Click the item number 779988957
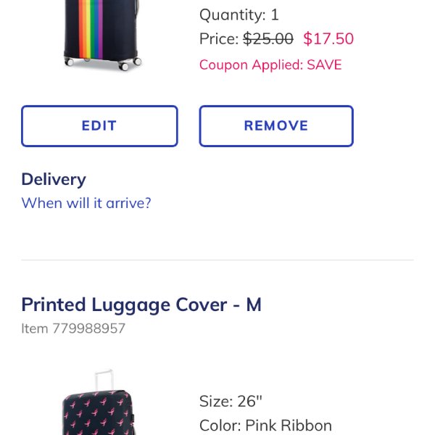The image size is (435, 435). pyautogui.click(x=73, y=328)
